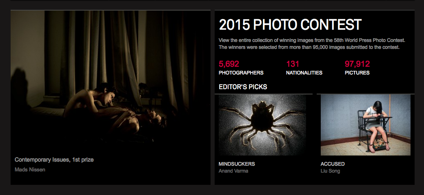Click the 97,912 pictures statistic
The height and width of the screenshot is (195, 424).
pos(357,64)
